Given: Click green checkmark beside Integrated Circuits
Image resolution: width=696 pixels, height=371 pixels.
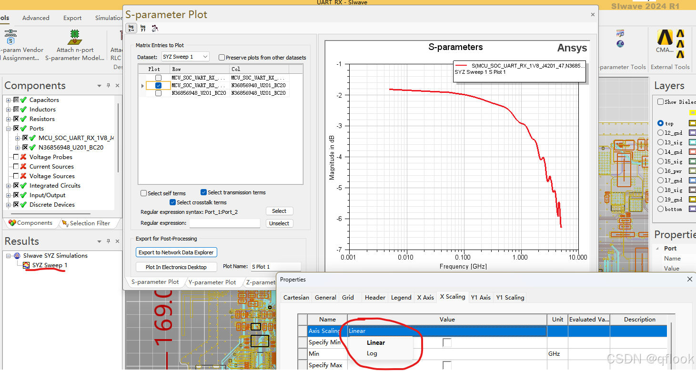Looking at the screenshot, I should pyautogui.click(x=23, y=186).
